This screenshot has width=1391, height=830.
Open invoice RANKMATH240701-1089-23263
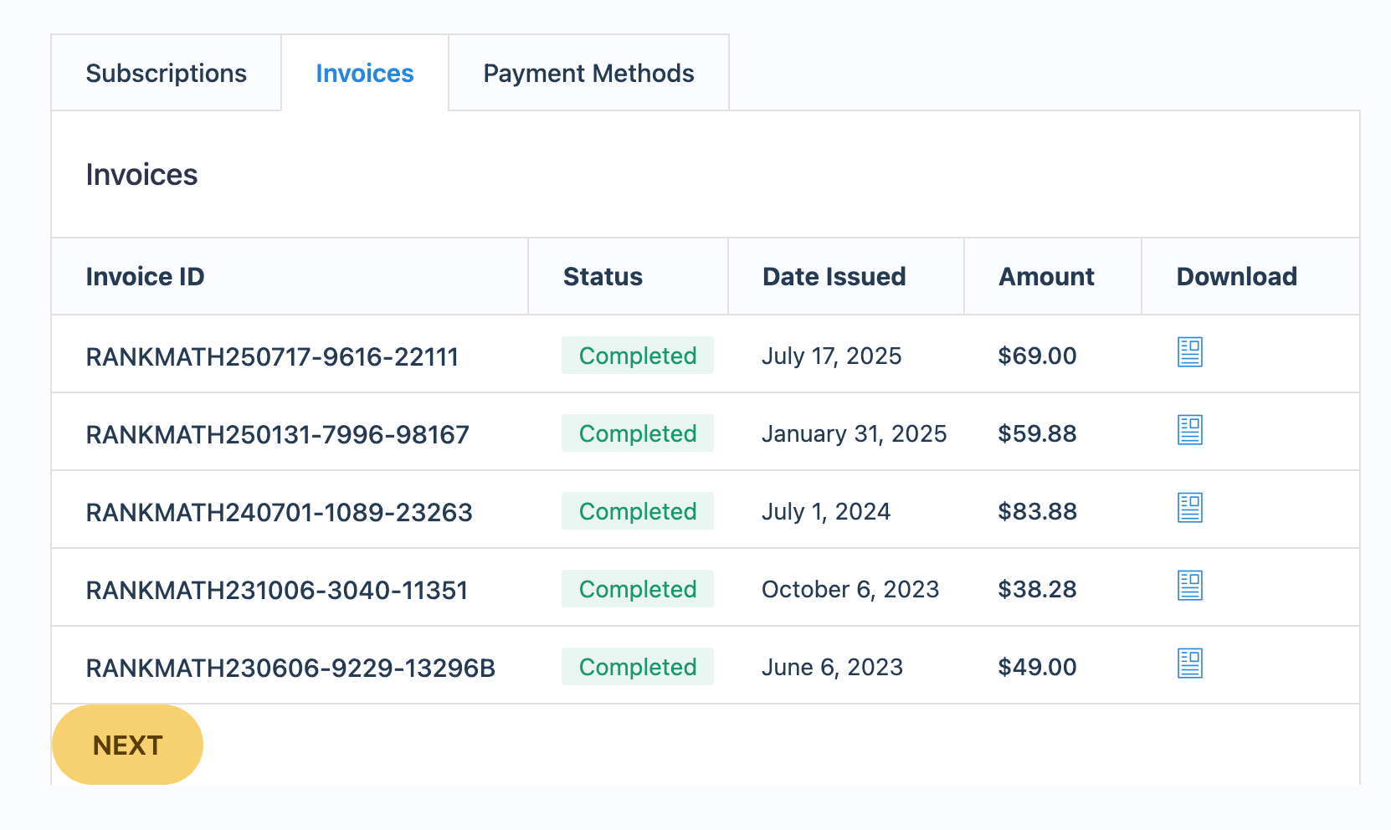click(279, 511)
